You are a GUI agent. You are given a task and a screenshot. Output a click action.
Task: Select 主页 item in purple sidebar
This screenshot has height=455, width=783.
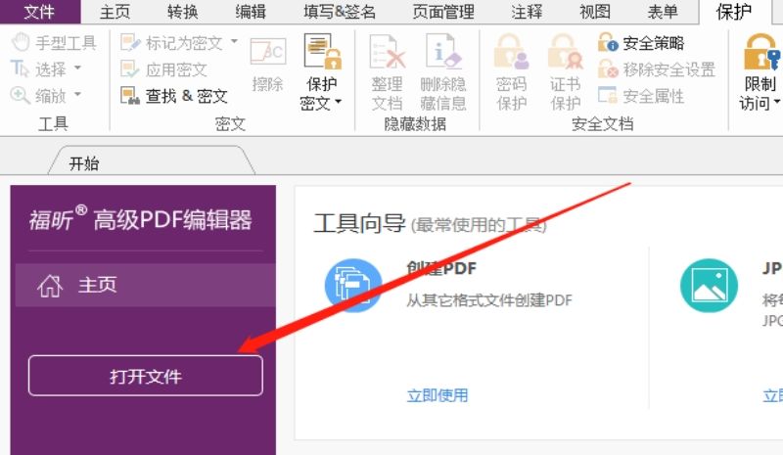pos(145,285)
